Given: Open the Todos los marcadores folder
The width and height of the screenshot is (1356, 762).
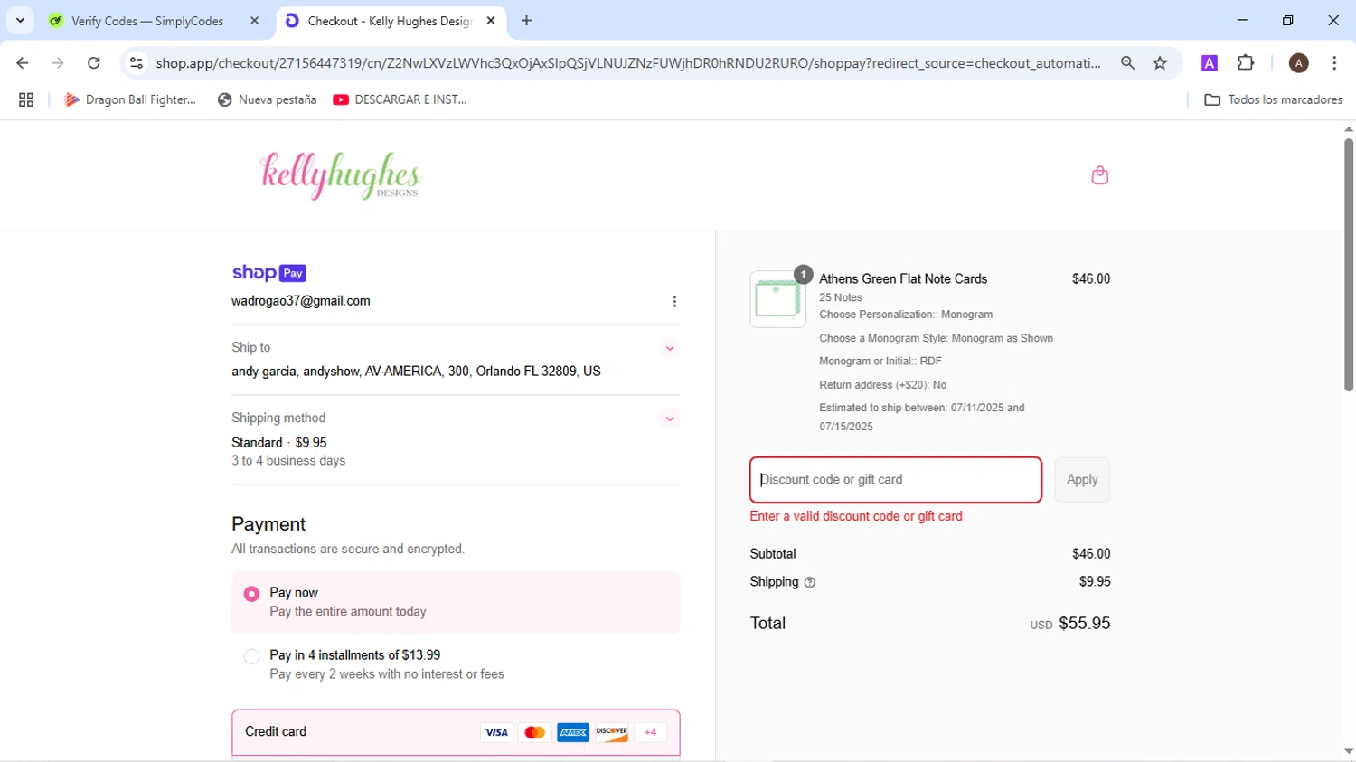Looking at the screenshot, I should point(1274,100).
